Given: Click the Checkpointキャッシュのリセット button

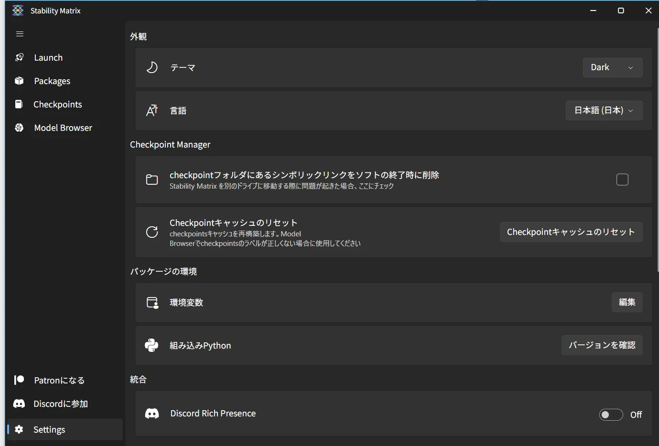Looking at the screenshot, I should tap(571, 232).
